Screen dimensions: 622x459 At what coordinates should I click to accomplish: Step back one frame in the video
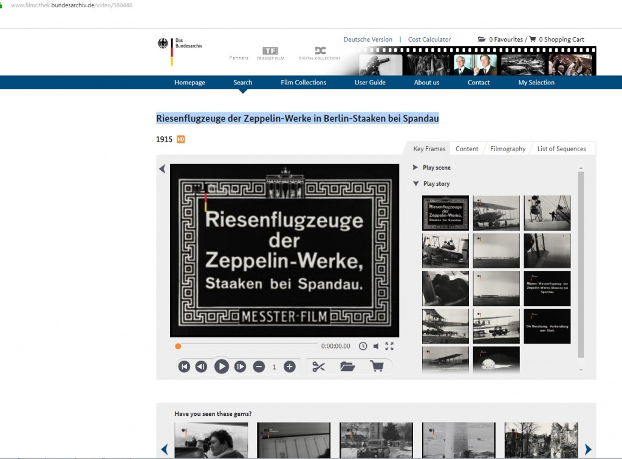click(201, 367)
